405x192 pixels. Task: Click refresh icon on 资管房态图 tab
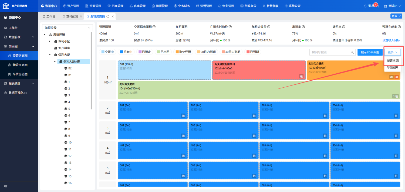pos(108,16)
